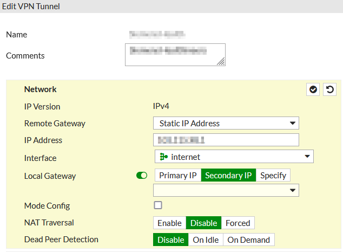This screenshot has height=252, width=343.
Task: Click the internet interface network icon
Action: [x=163, y=157]
